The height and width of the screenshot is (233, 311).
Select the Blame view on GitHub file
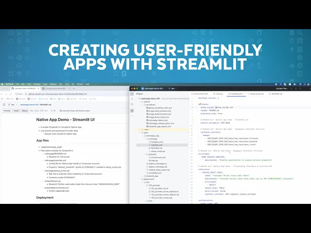pos(25,111)
